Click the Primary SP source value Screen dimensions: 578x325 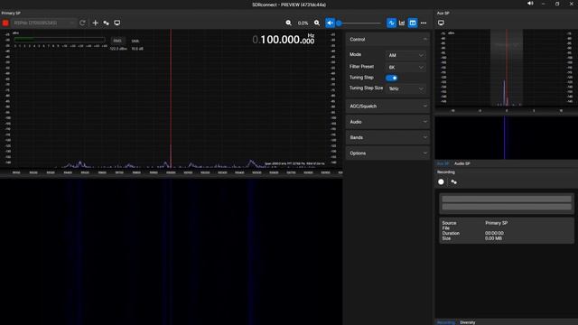pos(496,223)
